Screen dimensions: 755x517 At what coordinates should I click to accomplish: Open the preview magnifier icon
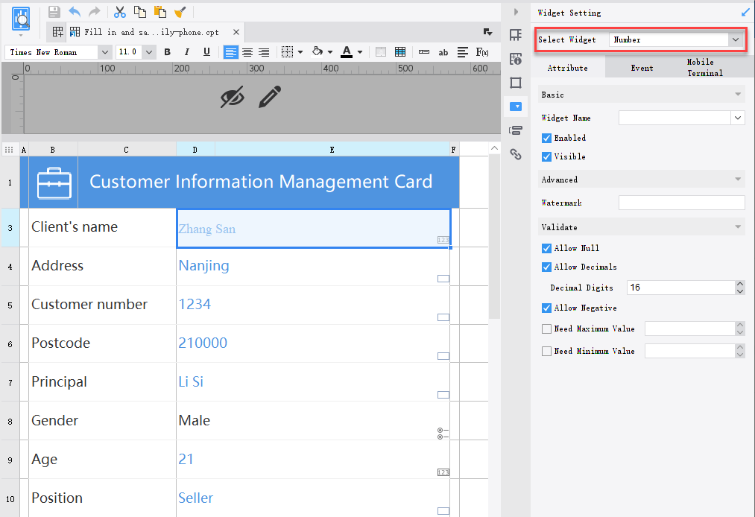click(x=21, y=19)
